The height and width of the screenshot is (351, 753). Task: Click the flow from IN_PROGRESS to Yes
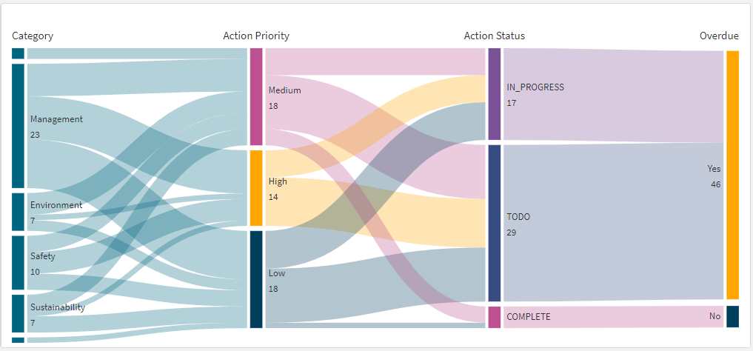click(615, 95)
